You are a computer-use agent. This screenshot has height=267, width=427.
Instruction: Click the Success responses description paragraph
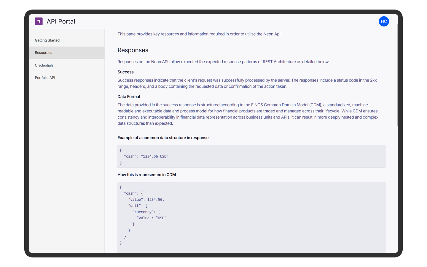[x=247, y=83]
